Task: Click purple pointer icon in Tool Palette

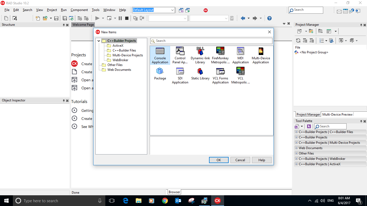Action: coord(309,126)
